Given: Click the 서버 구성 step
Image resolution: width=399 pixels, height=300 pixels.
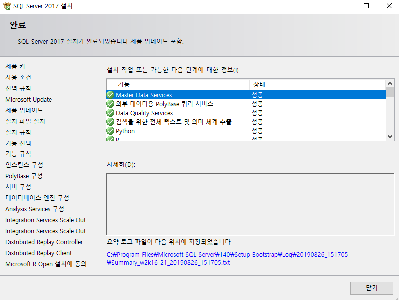Looking at the screenshot, I should [x=18, y=187].
